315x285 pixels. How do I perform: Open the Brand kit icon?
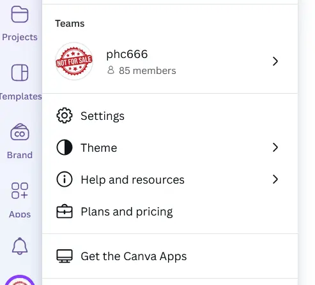[x=20, y=132]
